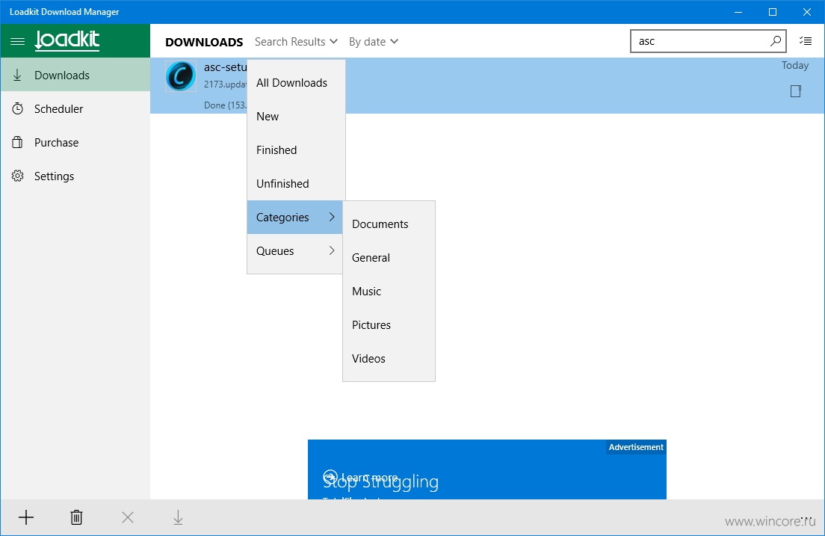Screen dimensions: 825x536
Task: Select the Pictures category
Action: pos(389,325)
